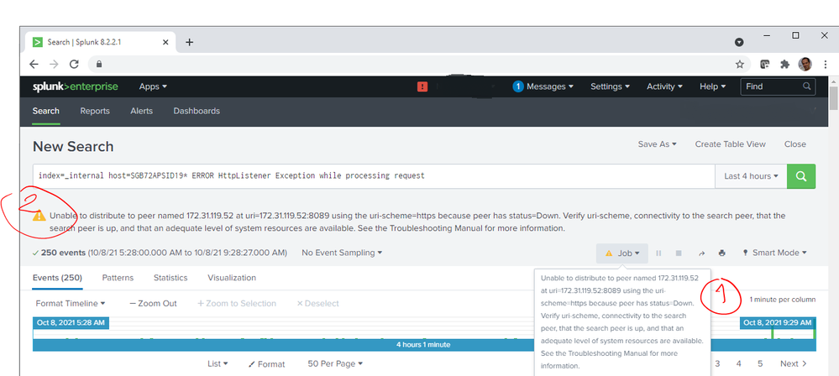Expand the Job dropdown menu

click(622, 253)
